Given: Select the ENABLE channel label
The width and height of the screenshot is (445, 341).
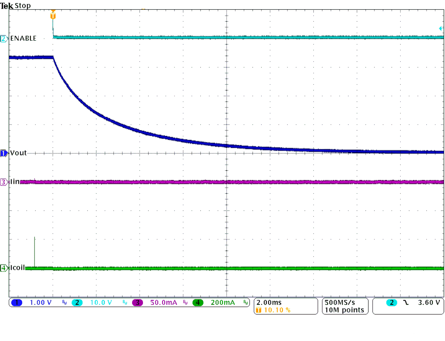Looking at the screenshot, I should 24,38.
